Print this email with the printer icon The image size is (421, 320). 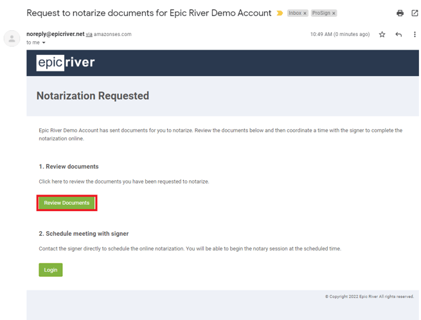coord(400,13)
